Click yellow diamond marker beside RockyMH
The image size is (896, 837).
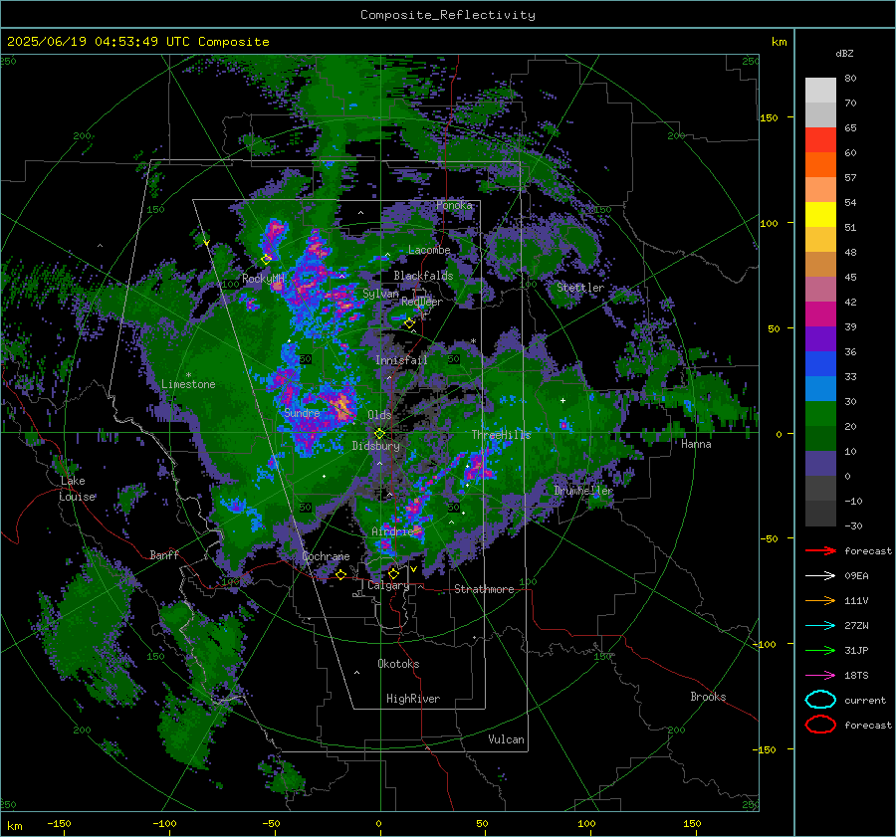266,260
